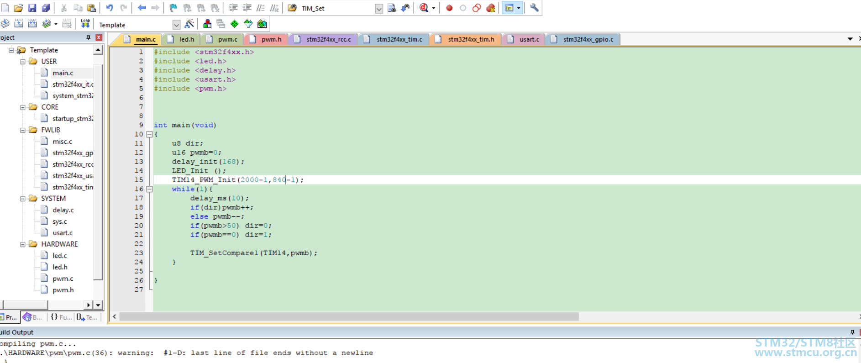
Task: Comment out the selection icon
Action: (261, 8)
